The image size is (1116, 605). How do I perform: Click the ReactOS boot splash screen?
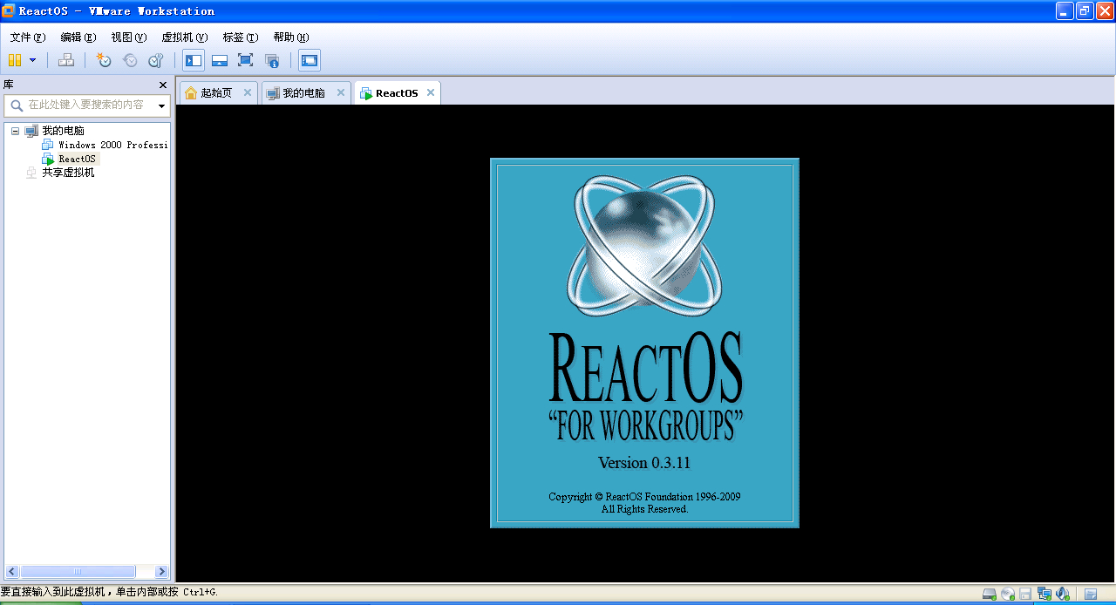[x=644, y=343]
